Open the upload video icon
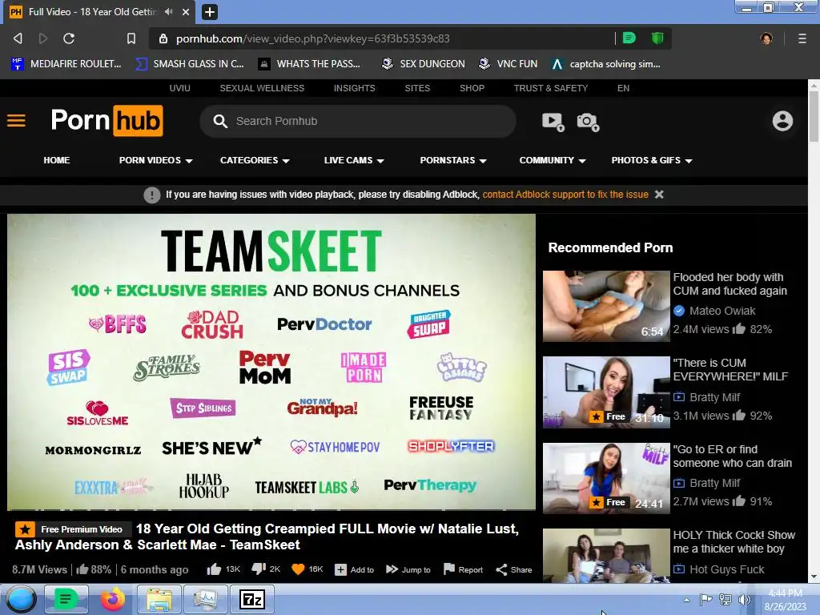The width and height of the screenshot is (820, 615). 553,122
